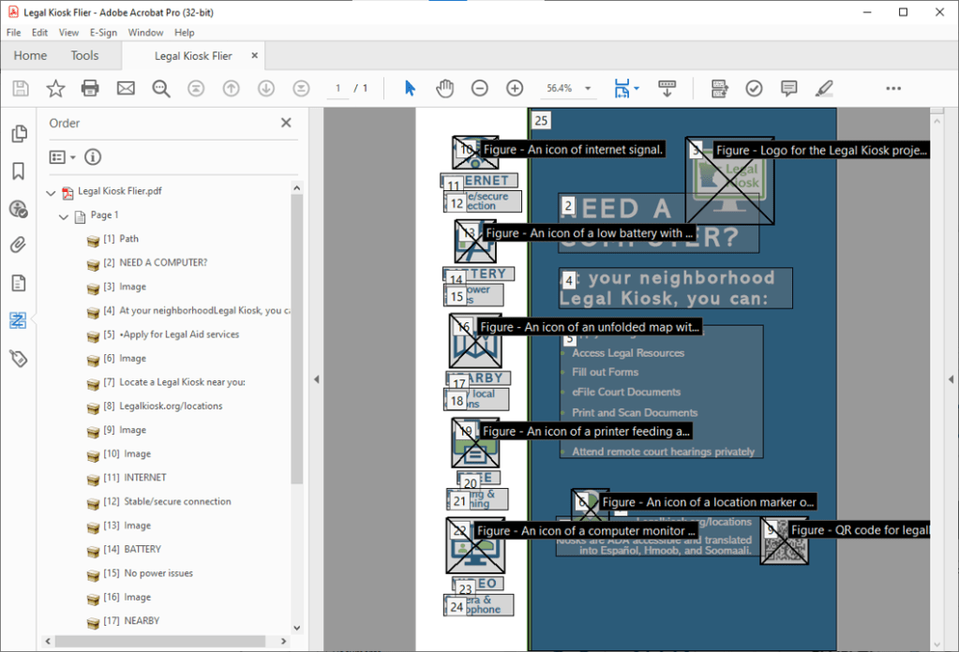Select the Hand tool in the toolbar
This screenshot has width=959, height=652.
[x=444, y=87]
